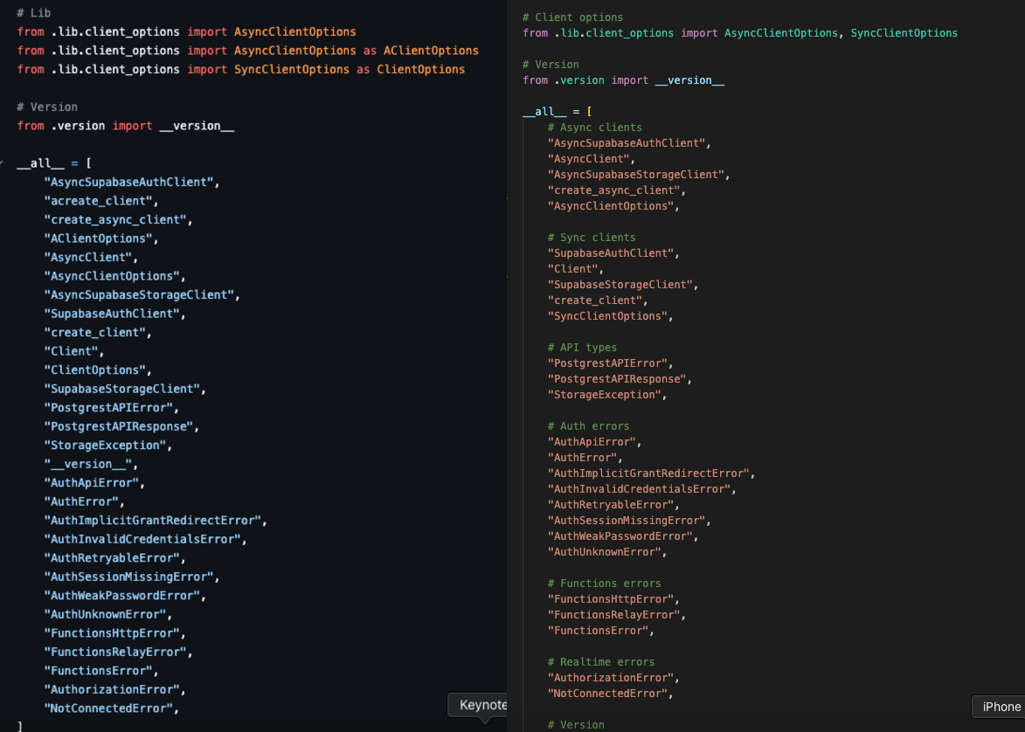Viewport: 1025px width, 732px height.
Task: Click "AuthorizationError" in the right code pane
Action: coord(613,678)
